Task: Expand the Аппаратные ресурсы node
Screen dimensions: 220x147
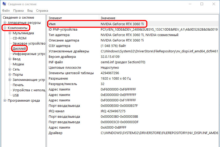Action: pyautogui.click(x=5, y=23)
